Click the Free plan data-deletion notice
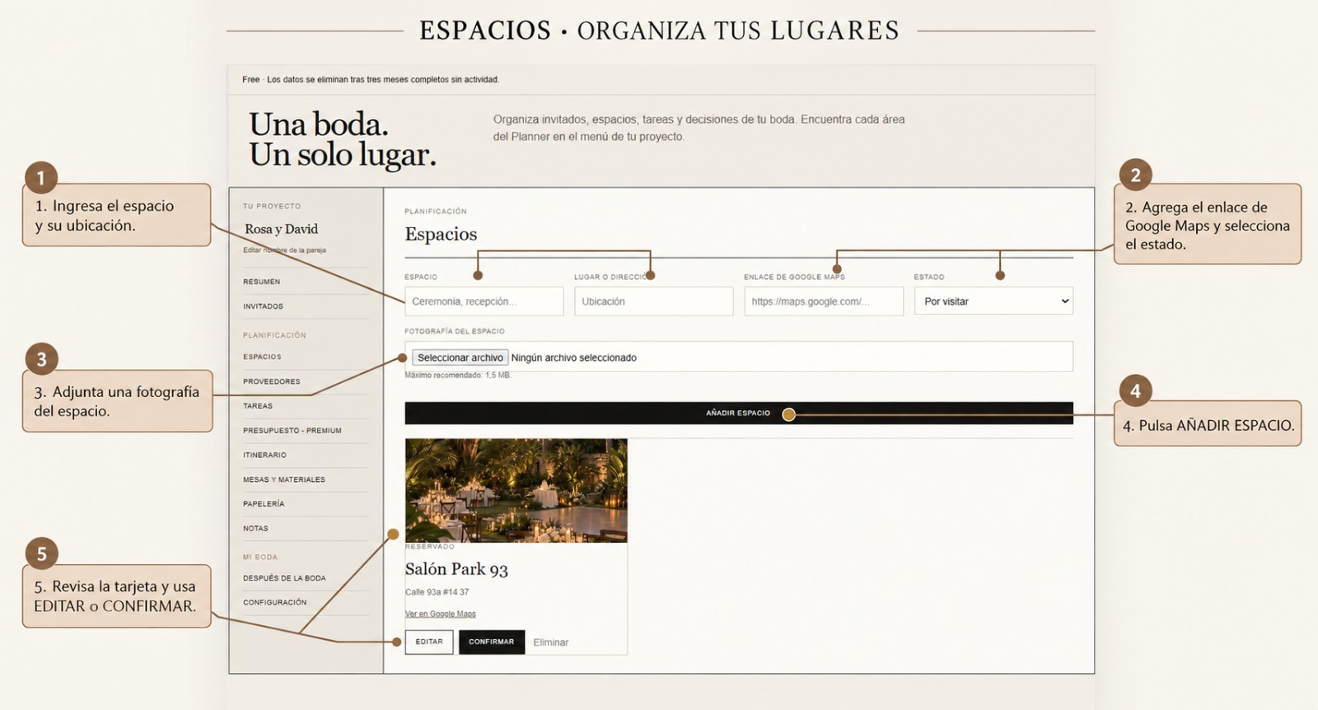 pos(371,80)
